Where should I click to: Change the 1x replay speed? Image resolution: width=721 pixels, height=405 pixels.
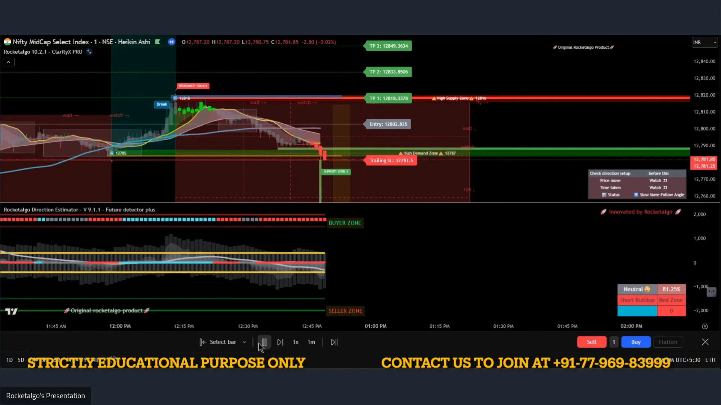coord(296,342)
